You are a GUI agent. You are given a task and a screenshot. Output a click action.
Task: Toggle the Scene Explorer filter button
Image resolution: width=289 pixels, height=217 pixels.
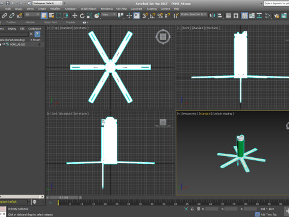tap(37, 34)
